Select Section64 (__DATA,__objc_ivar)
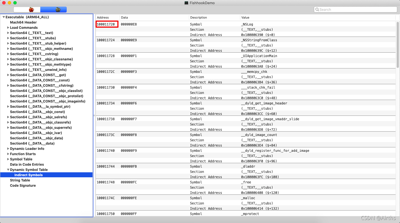 [46, 133]
